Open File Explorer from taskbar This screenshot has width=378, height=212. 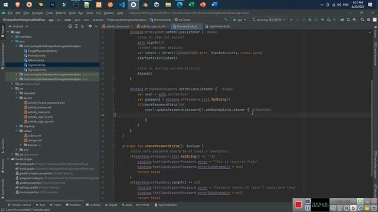click(168, 5)
